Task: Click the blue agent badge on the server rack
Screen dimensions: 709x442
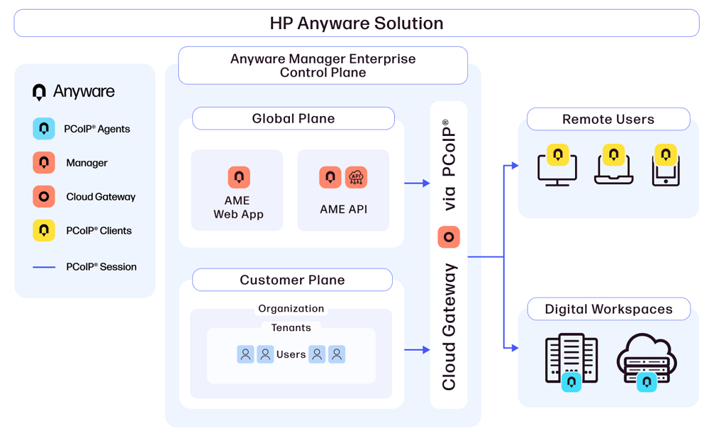Action: point(571,382)
